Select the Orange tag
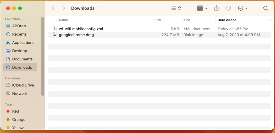Viewport: 275px width, 133px height. coord(20,120)
